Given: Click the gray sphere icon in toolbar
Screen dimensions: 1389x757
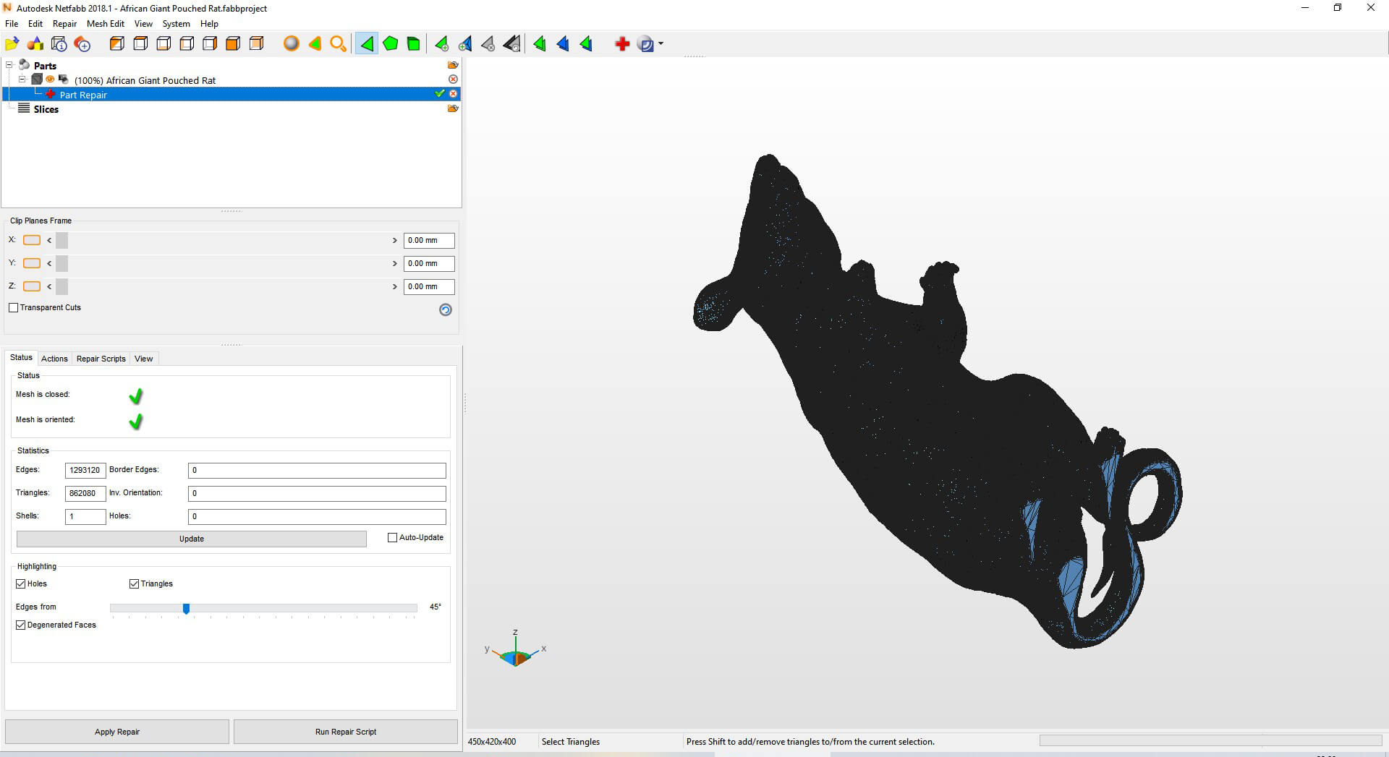Looking at the screenshot, I should tap(291, 44).
